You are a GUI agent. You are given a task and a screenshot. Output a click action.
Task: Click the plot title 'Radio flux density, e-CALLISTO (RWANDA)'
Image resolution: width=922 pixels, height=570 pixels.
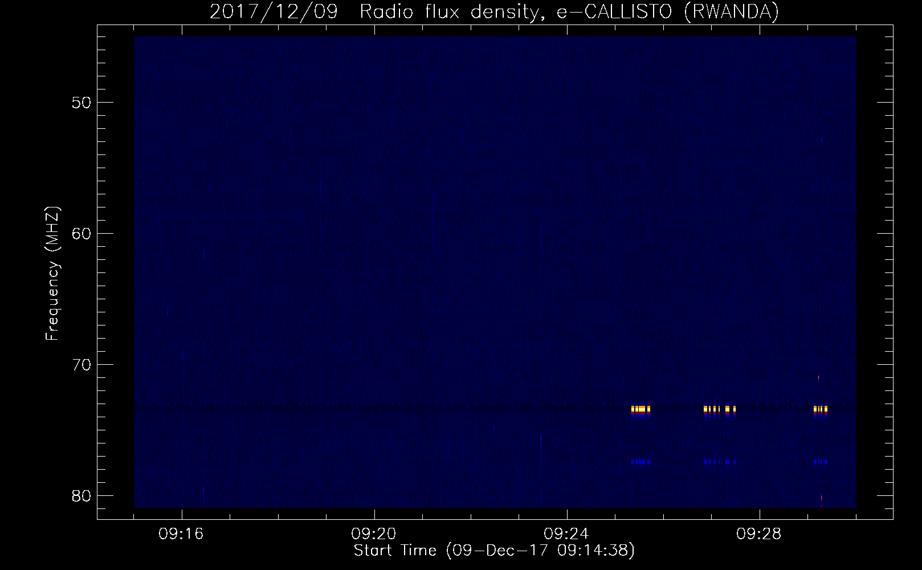(569, 11)
